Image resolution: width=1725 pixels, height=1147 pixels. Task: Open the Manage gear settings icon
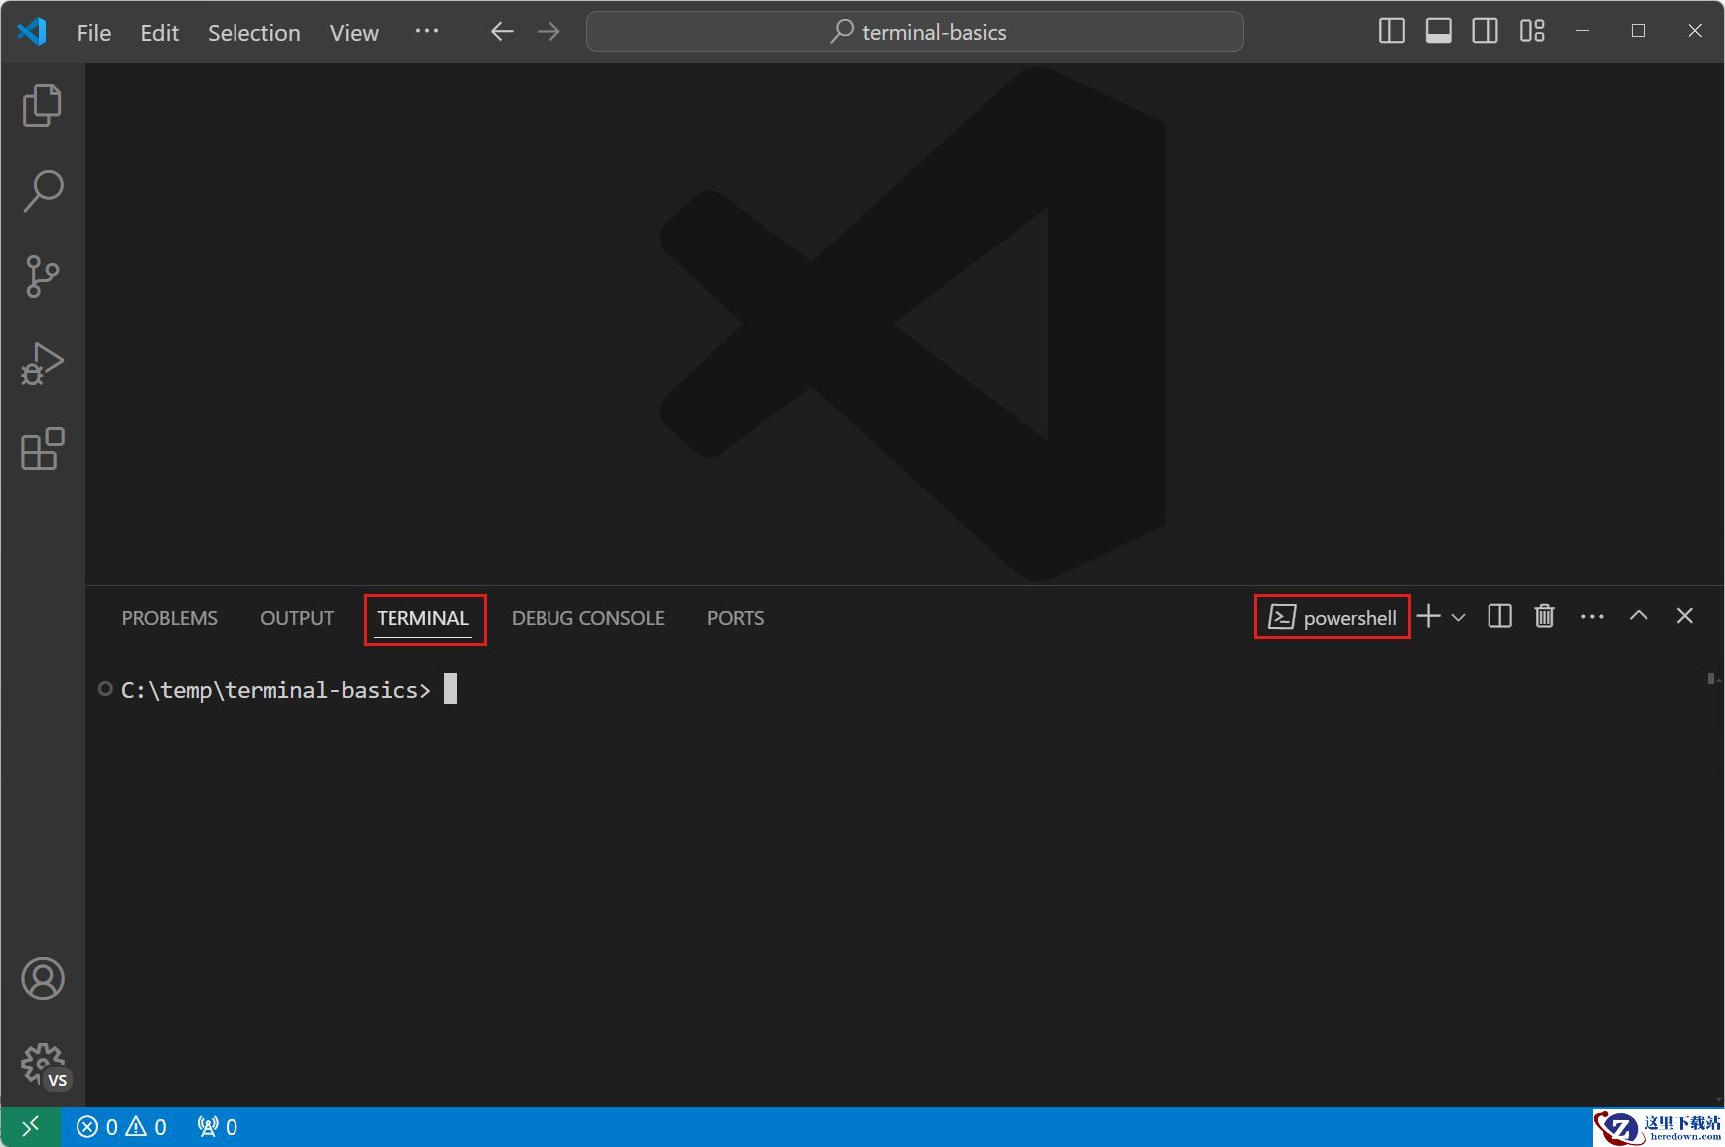pyautogui.click(x=44, y=1065)
